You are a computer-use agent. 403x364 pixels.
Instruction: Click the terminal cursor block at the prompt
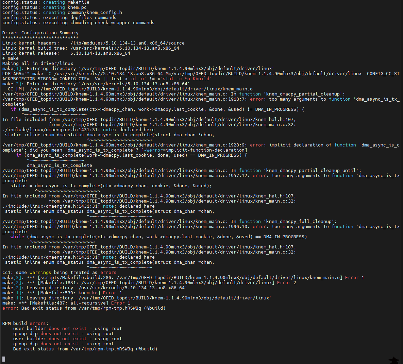pyautogui.click(x=4, y=359)
